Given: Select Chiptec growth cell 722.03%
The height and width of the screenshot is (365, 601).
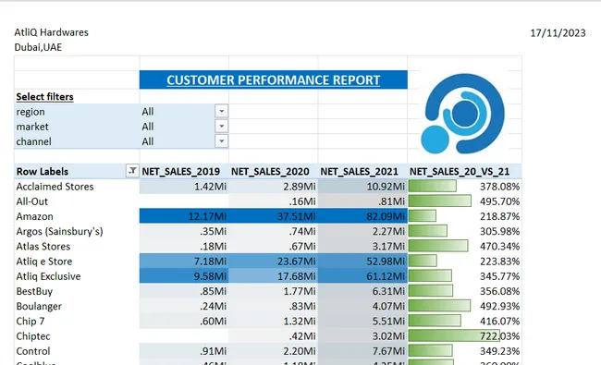Looking at the screenshot, I should (464, 335).
